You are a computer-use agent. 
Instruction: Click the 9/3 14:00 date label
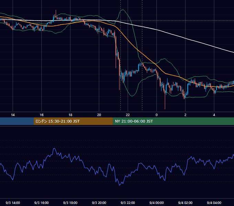[13, 203]
